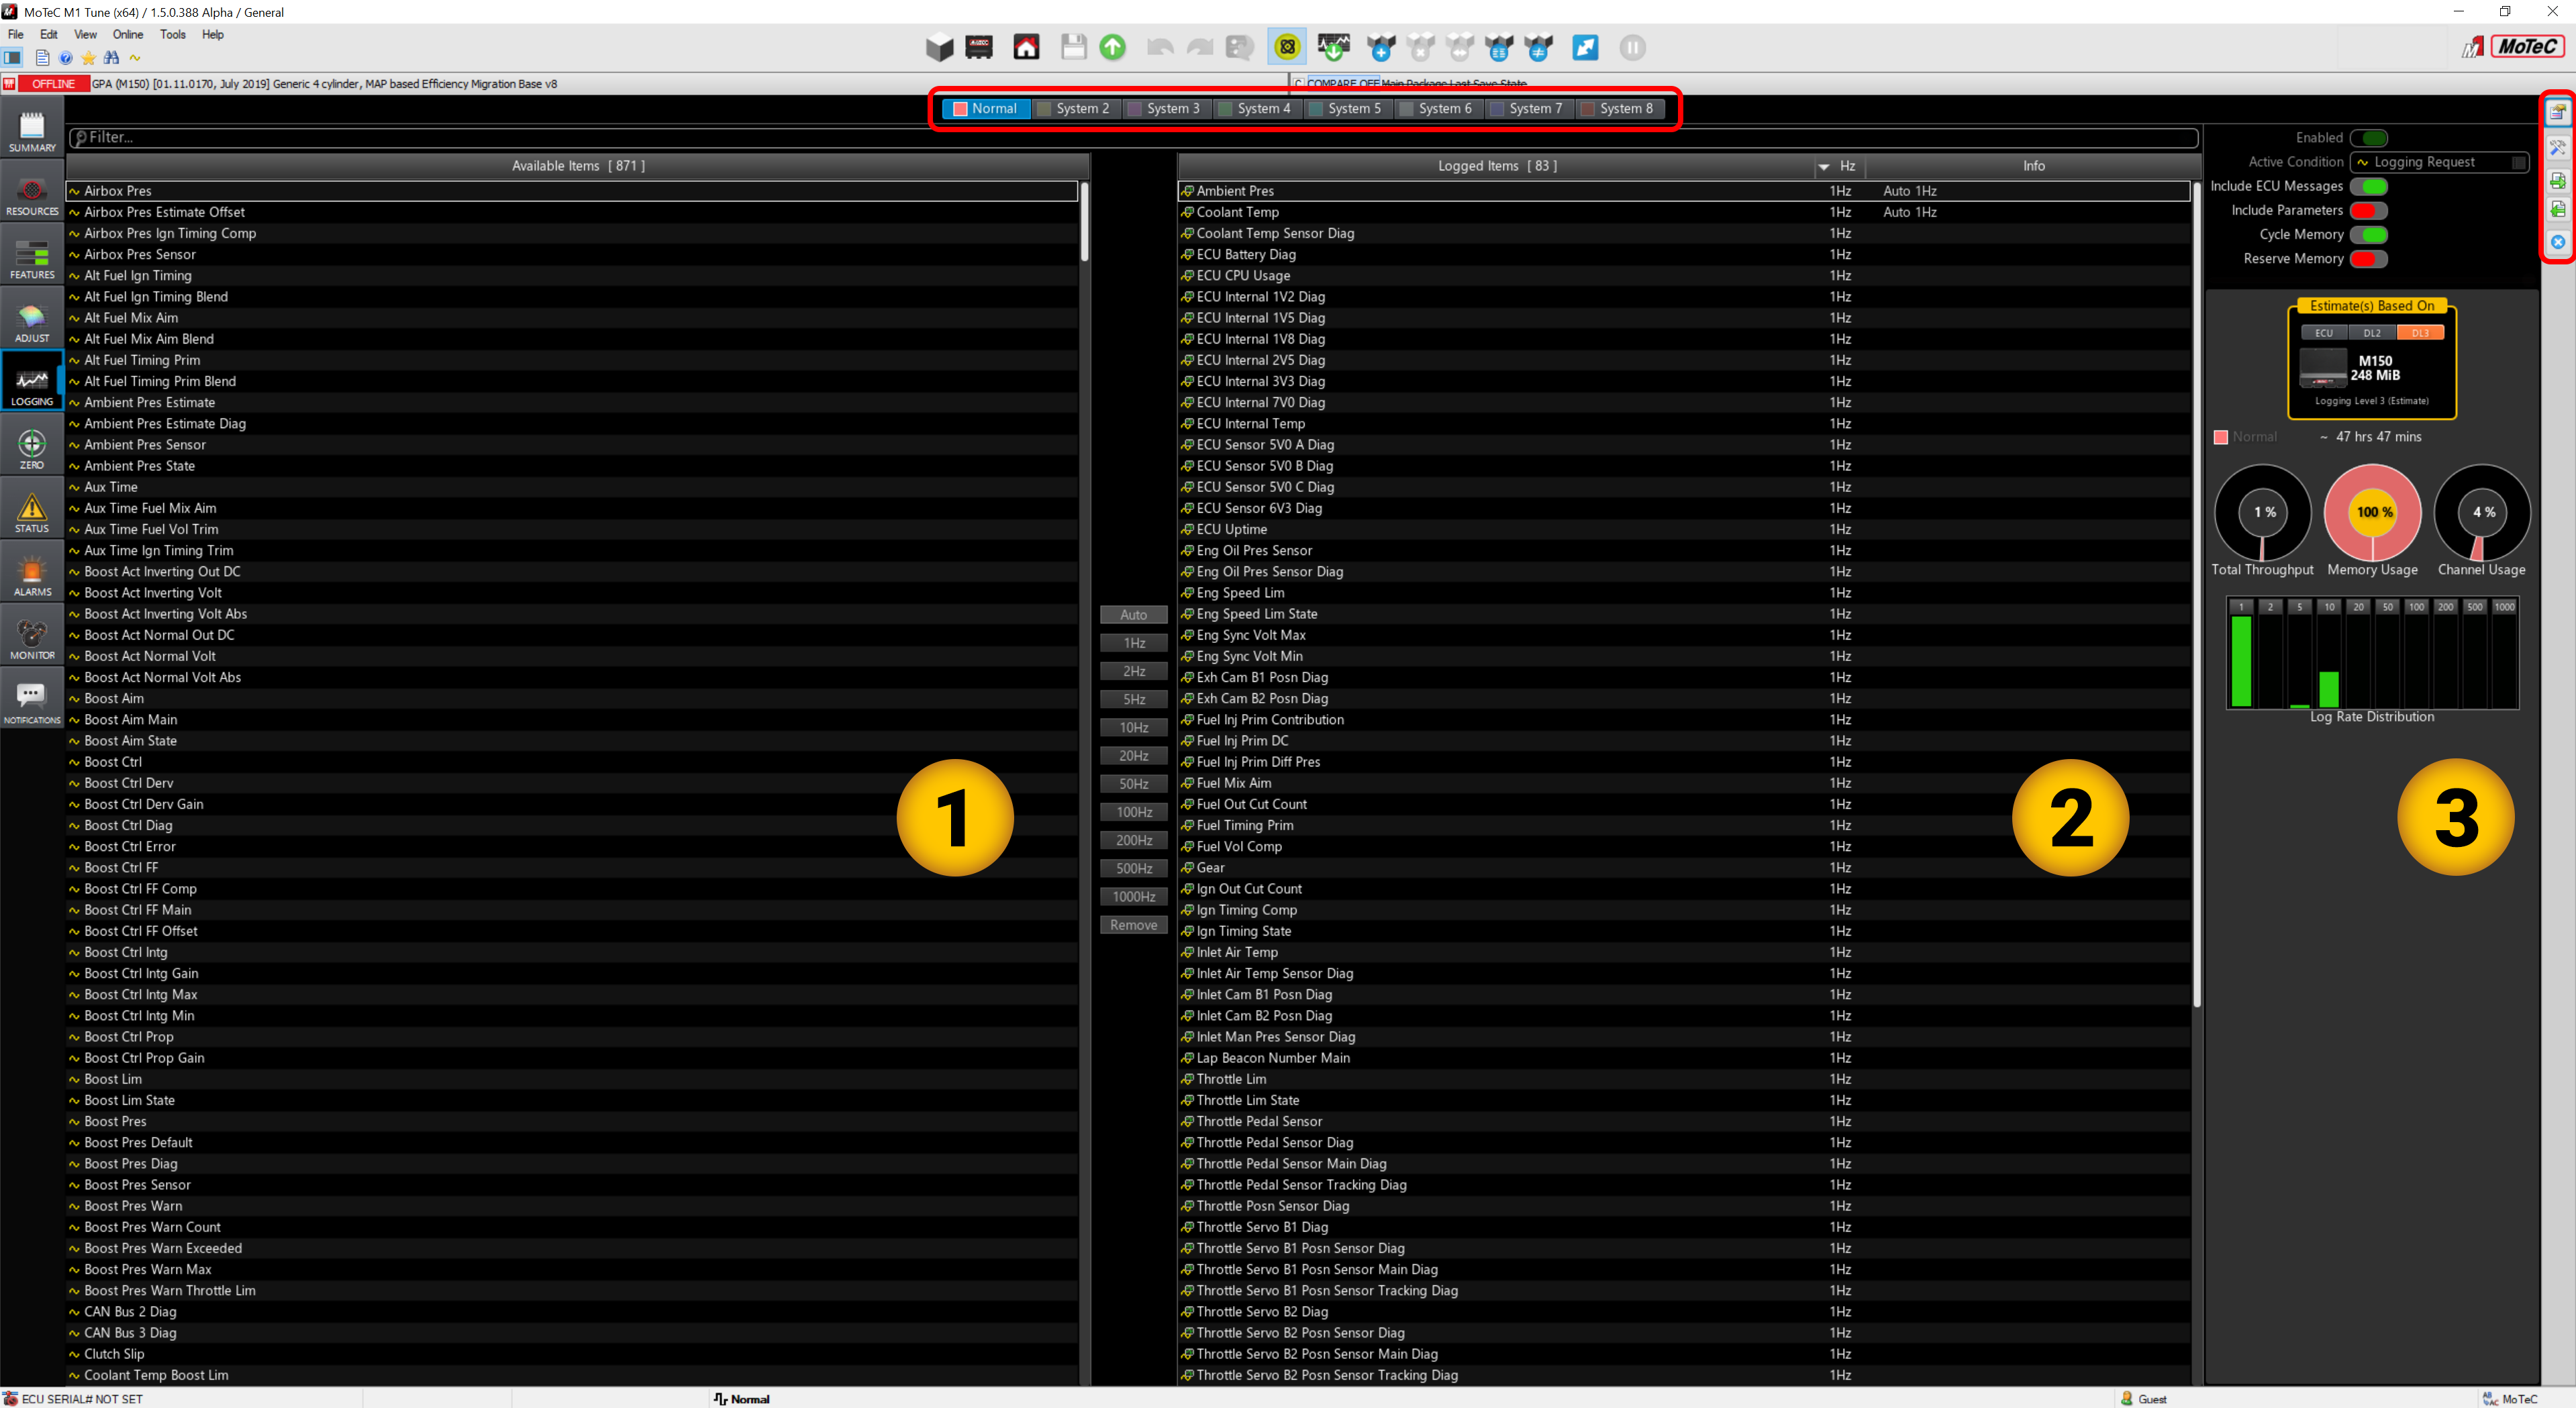This screenshot has width=2576, height=1408.
Task: Open the Active Condition Logging Request dropdown
Action: coord(2437,162)
